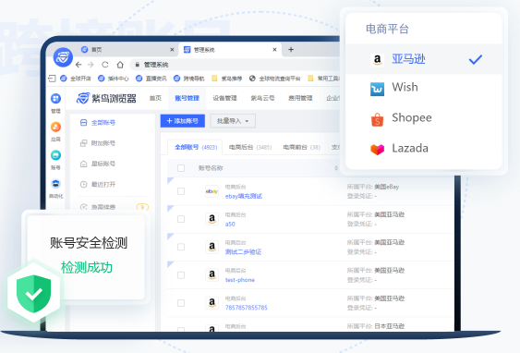Viewport: 520px width, 353px height.
Task: Click the round Ziniao browser logo badge
Action: [x=63, y=57]
